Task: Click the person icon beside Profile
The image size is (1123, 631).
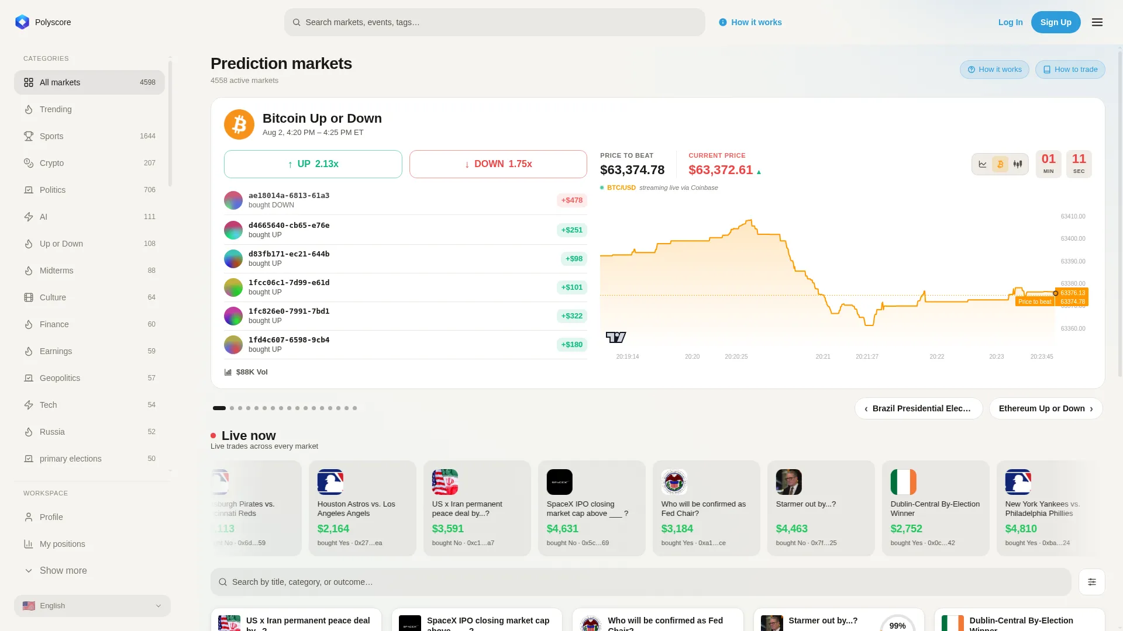Action: pyautogui.click(x=29, y=517)
